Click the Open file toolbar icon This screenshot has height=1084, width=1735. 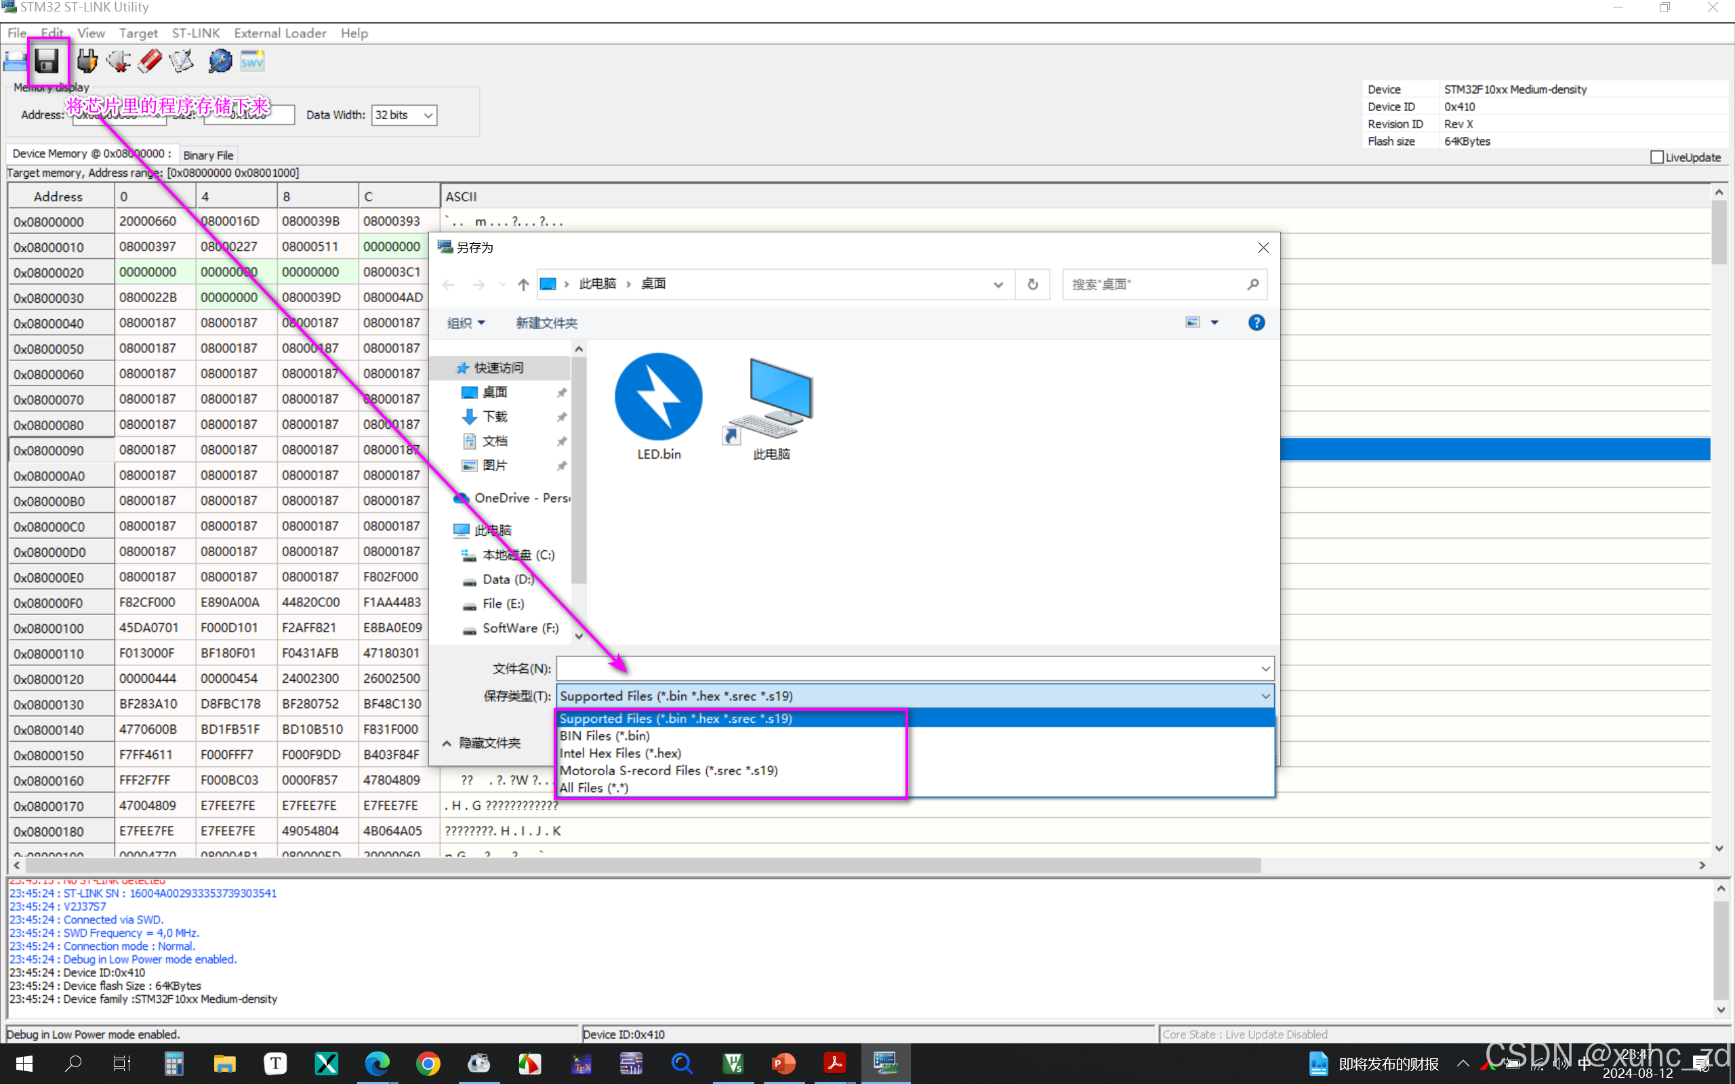(14, 62)
